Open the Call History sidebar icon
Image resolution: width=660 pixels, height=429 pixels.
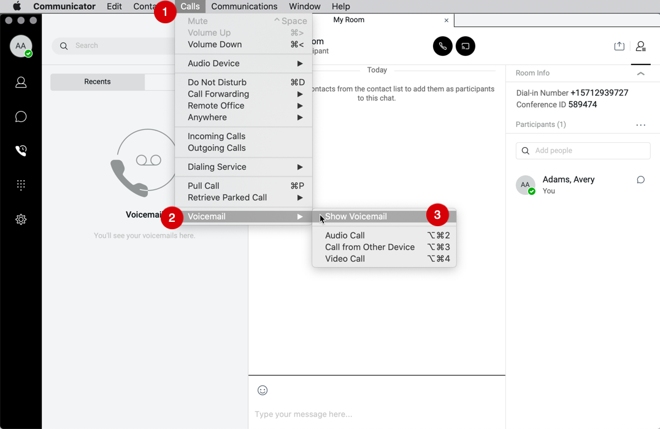click(x=21, y=151)
